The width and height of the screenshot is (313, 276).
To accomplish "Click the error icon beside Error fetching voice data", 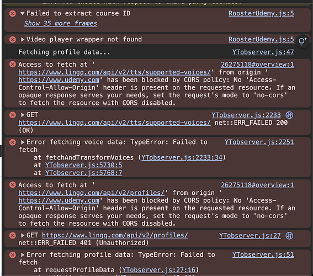I will click(x=13, y=142).
